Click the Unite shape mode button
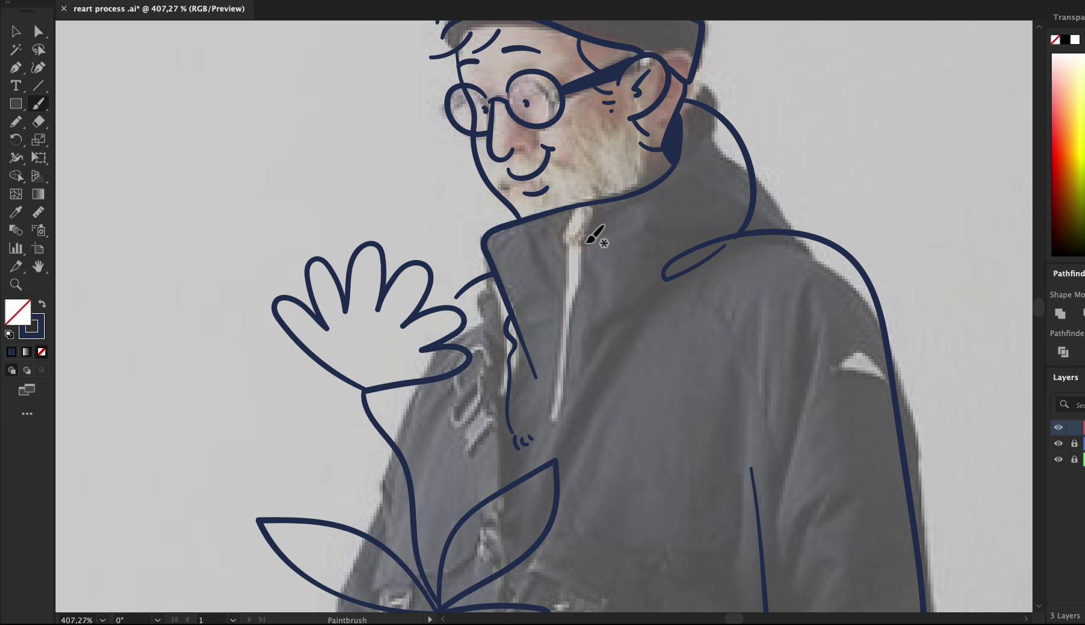The height and width of the screenshot is (625, 1085). [1060, 314]
